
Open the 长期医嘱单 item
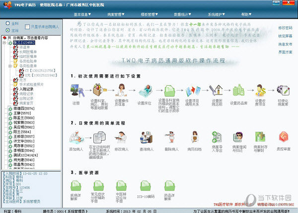pyautogui.click(x=28, y=52)
